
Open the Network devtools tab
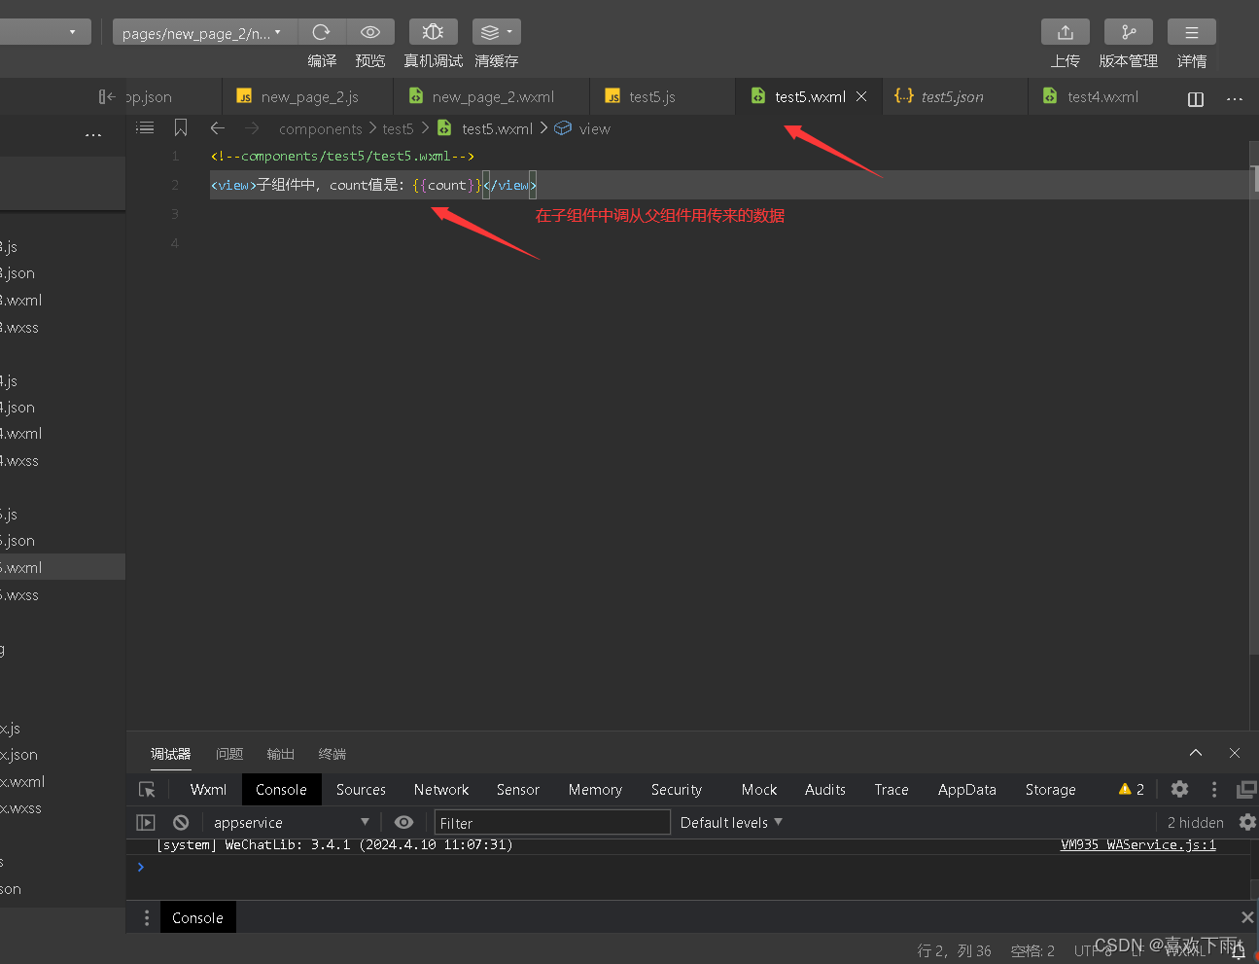point(441,790)
